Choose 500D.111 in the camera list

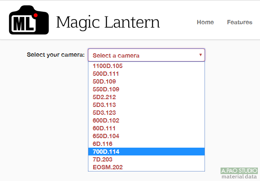(x=106, y=74)
